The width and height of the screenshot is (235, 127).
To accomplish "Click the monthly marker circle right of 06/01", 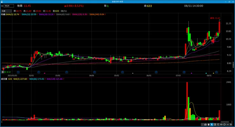I will [156, 72].
